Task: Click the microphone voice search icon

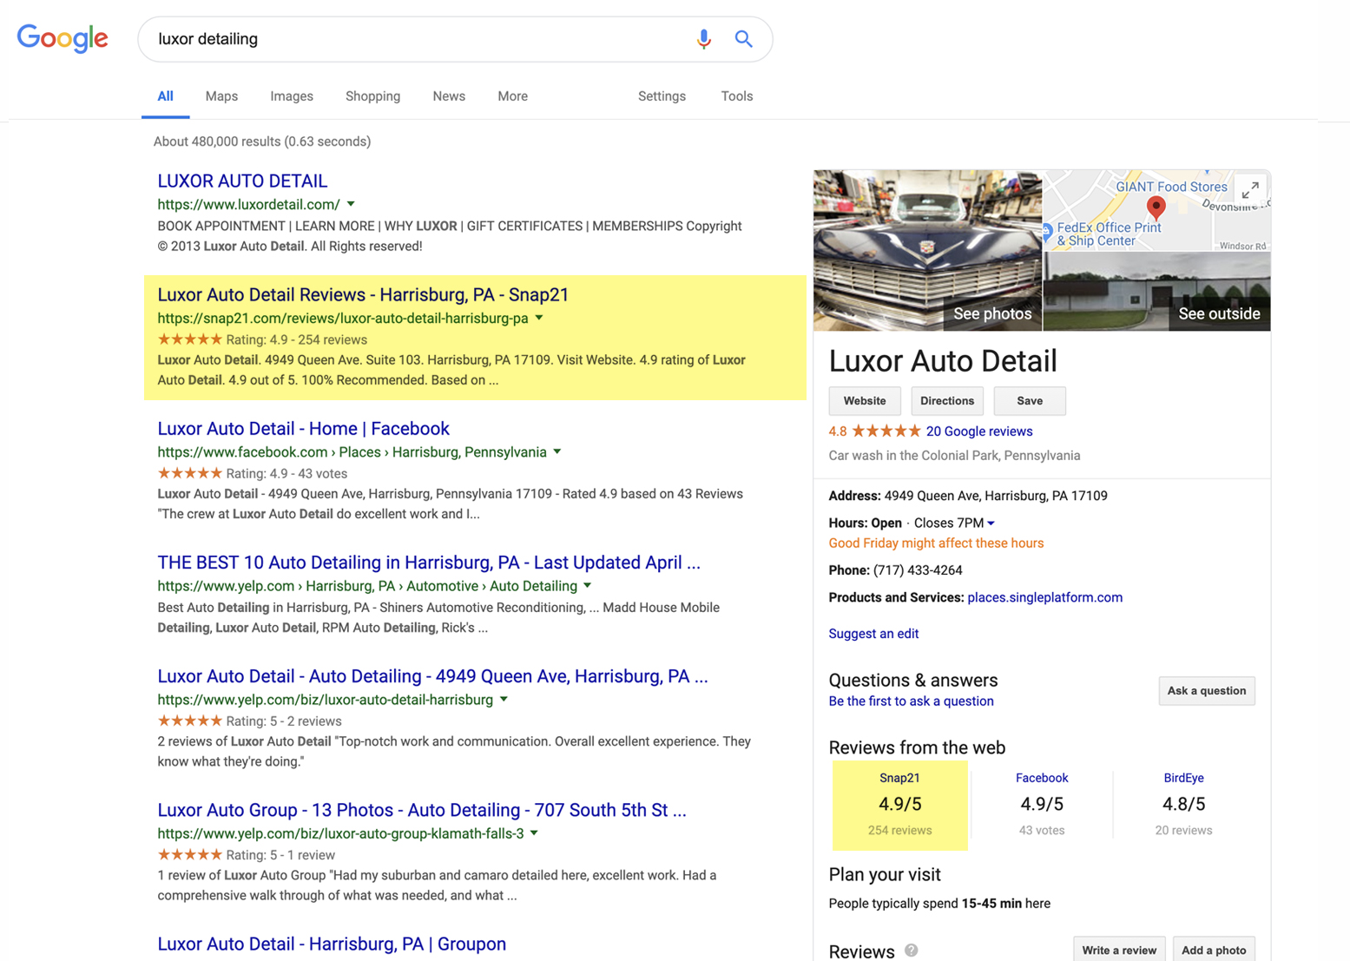Action: [703, 39]
